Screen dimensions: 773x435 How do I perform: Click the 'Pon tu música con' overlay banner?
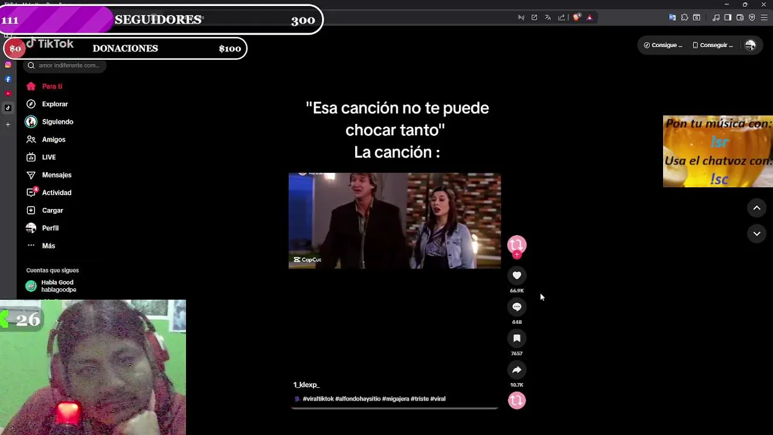(x=717, y=151)
